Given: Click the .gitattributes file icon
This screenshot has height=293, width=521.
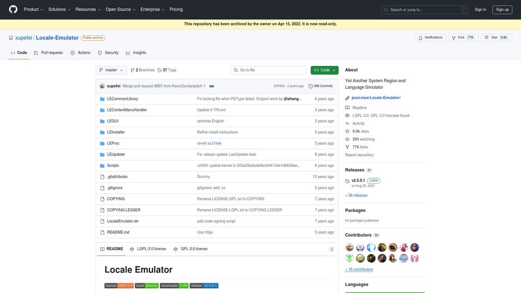Looking at the screenshot, I should click(x=102, y=177).
